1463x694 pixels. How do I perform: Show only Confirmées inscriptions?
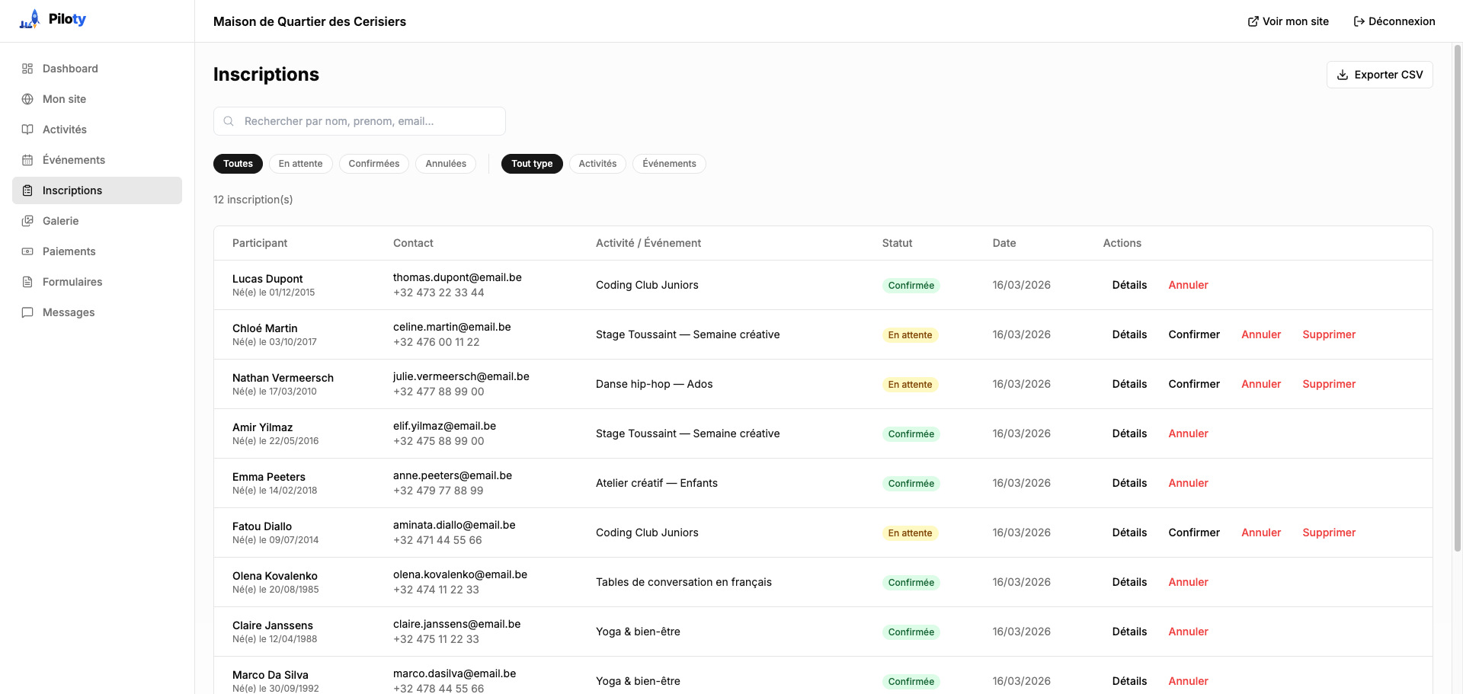click(373, 164)
